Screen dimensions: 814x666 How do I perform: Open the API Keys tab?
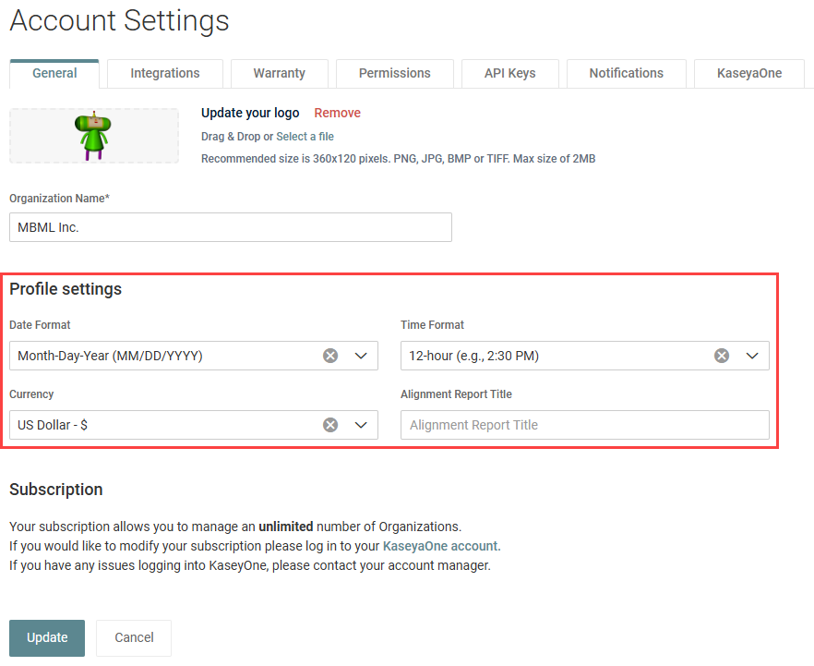pyautogui.click(x=509, y=73)
